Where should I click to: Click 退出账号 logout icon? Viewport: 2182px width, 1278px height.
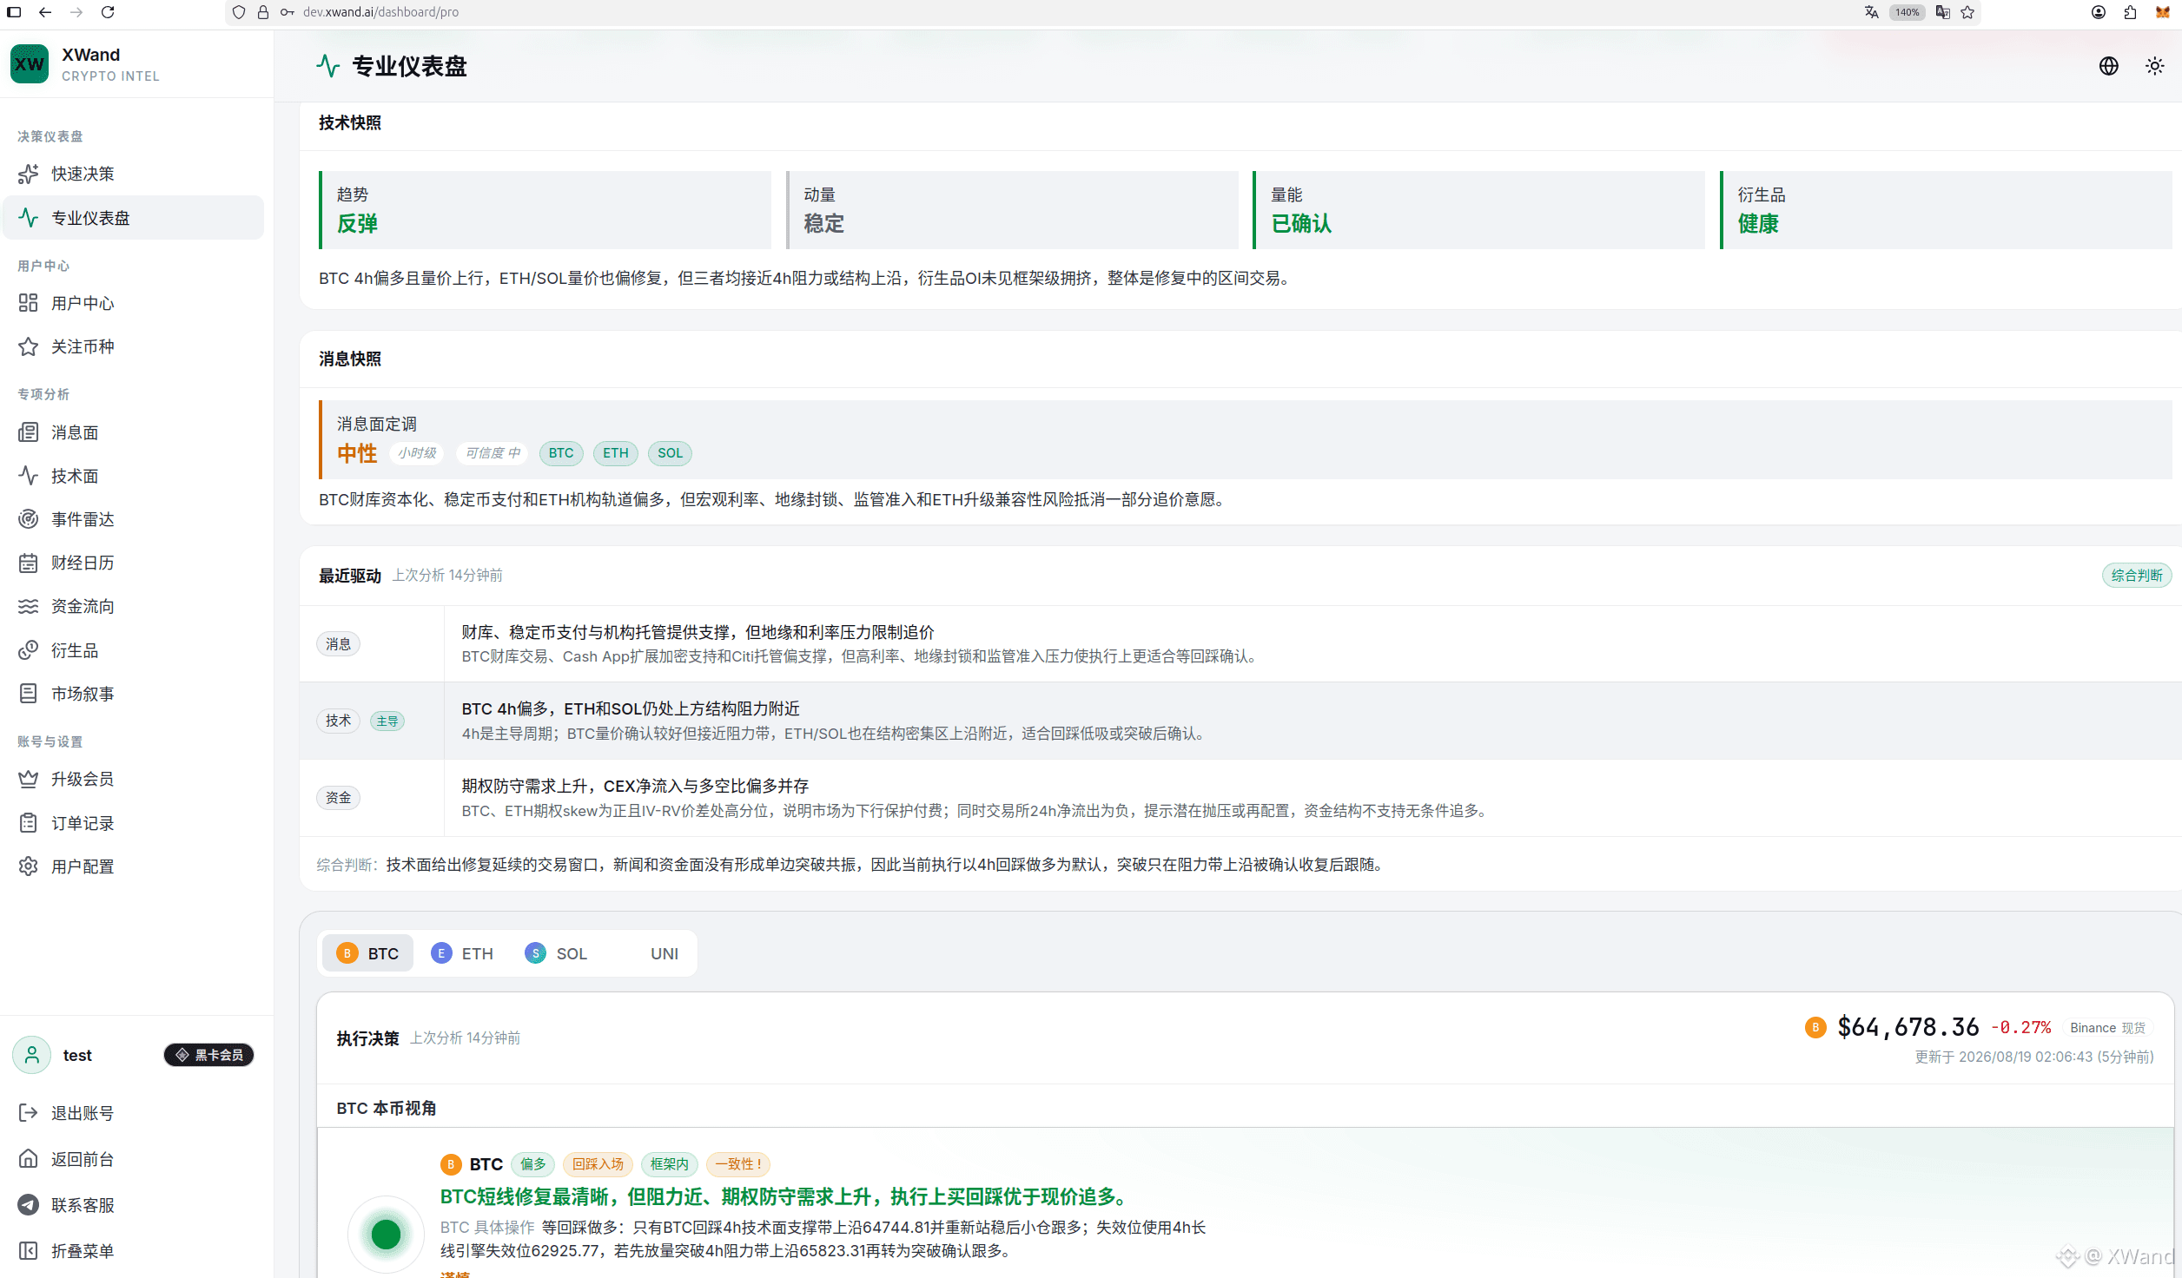click(x=28, y=1113)
